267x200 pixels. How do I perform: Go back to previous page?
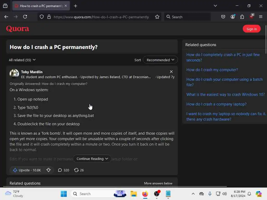coord(6,17)
